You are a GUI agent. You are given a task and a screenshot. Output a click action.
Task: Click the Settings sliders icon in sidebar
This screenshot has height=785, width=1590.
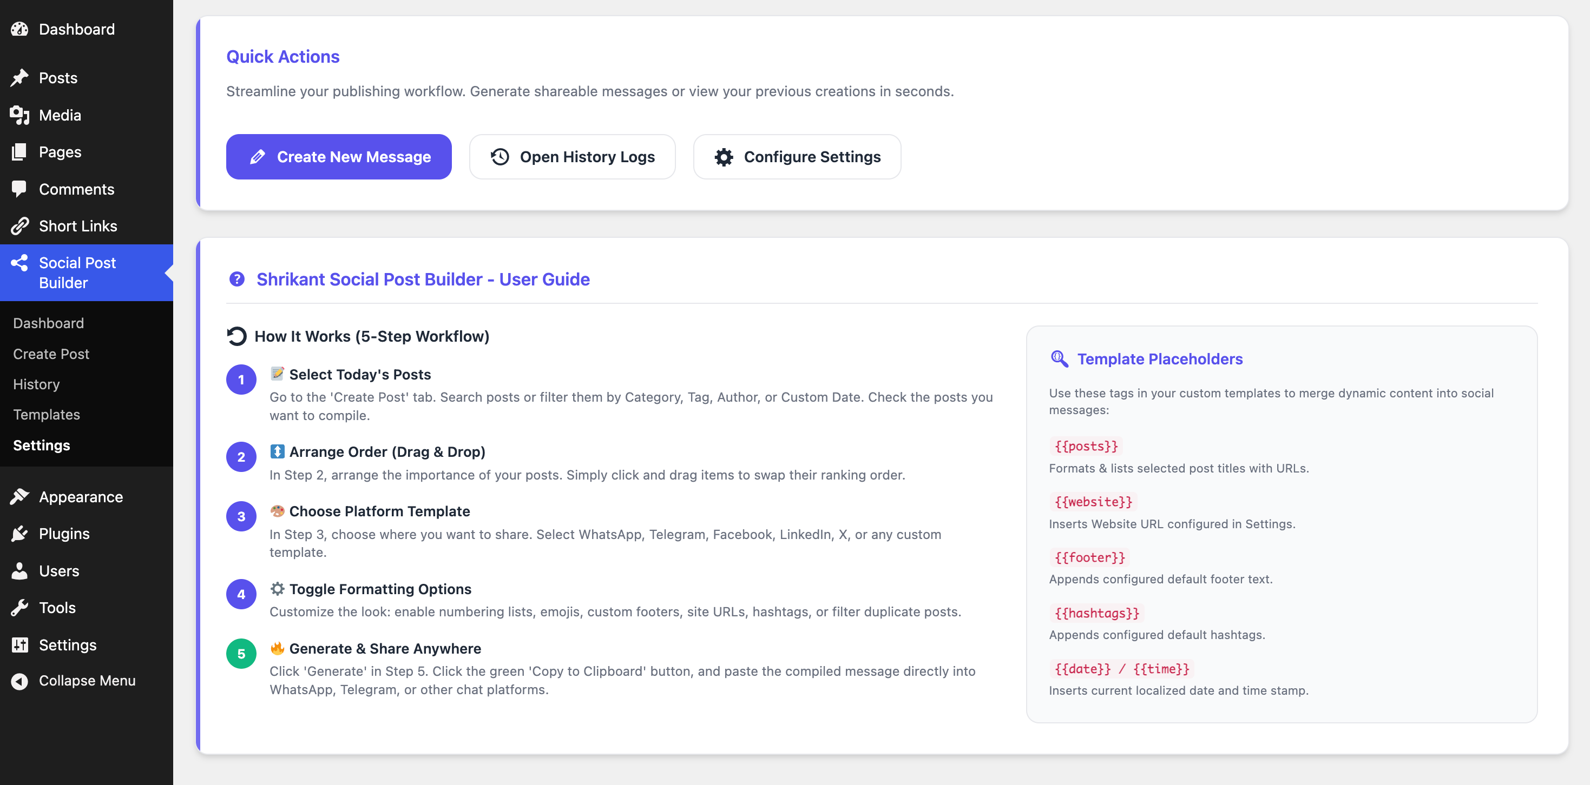click(19, 644)
